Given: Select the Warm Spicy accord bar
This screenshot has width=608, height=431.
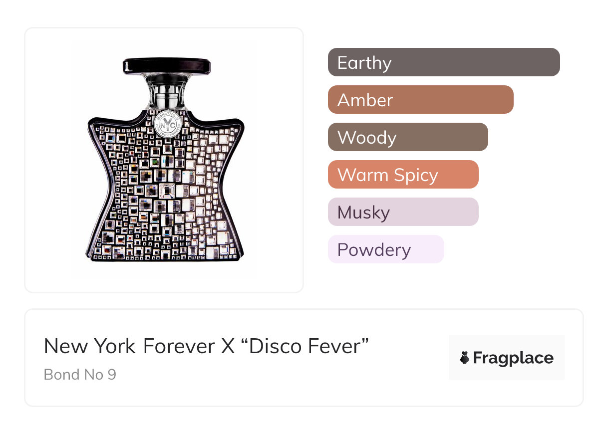Looking at the screenshot, I should point(403,175).
